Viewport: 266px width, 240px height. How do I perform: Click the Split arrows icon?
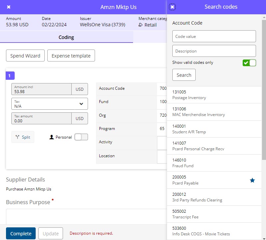click(x=17, y=137)
